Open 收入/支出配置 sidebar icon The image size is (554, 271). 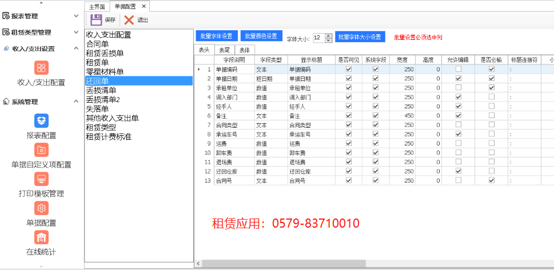click(41, 68)
